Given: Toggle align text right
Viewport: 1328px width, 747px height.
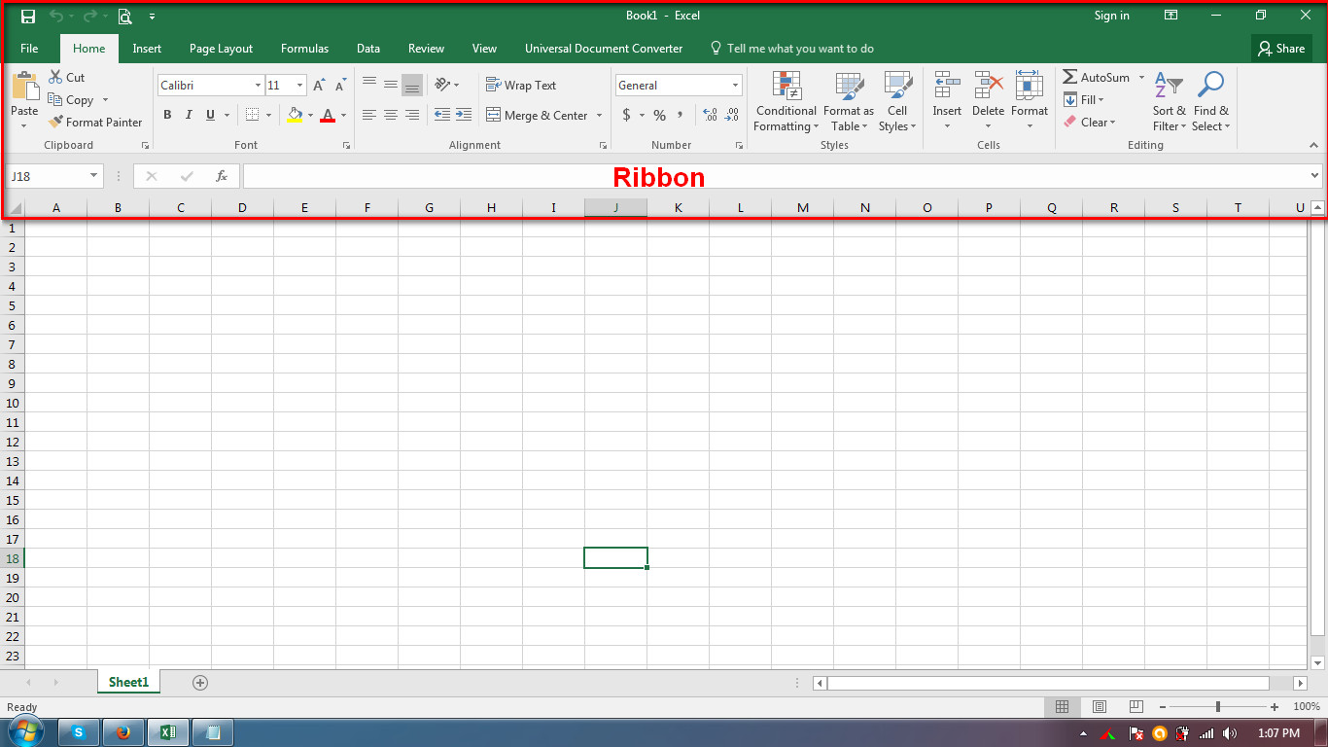Looking at the screenshot, I should tap(412, 115).
